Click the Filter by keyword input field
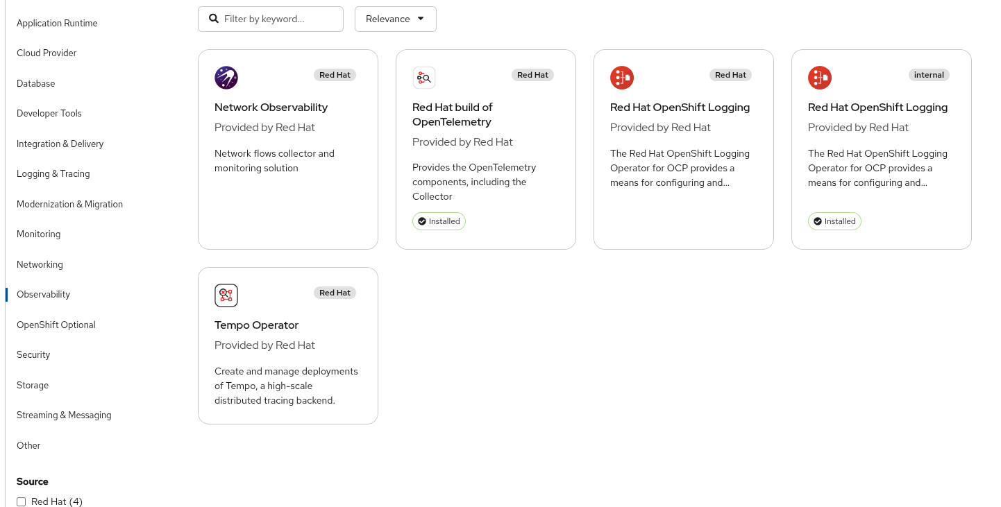 pyautogui.click(x=280, y=19)
